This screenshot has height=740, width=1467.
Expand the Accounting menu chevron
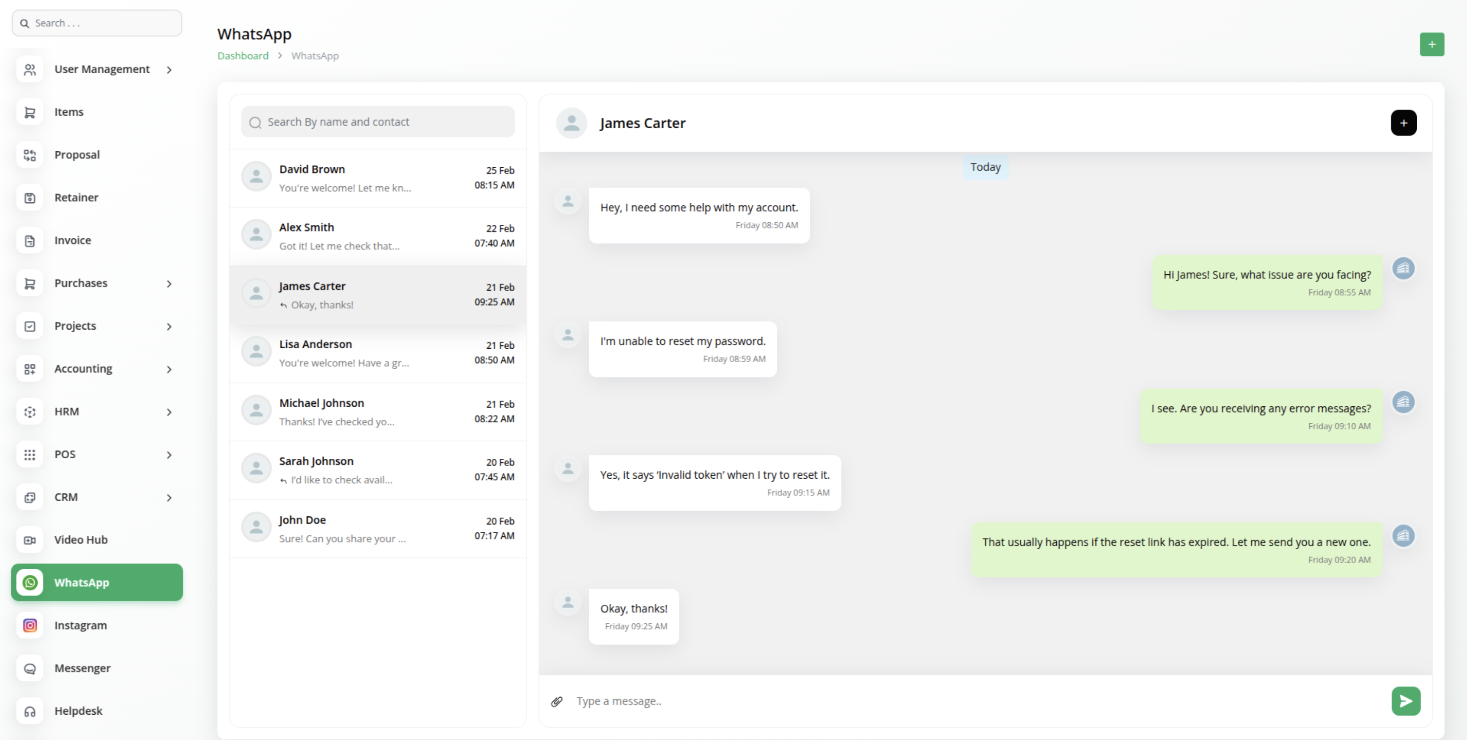[169, 370]
